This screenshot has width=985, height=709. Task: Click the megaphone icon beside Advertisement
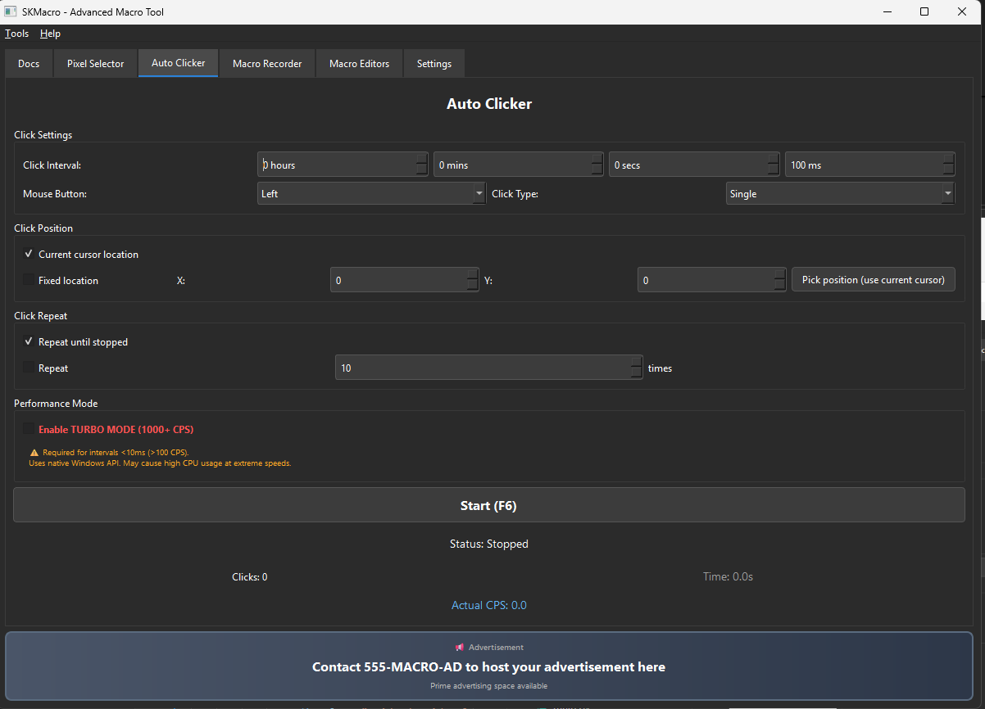click(459, 648)
